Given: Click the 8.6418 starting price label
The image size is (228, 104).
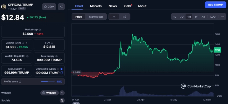Looking at the screenshot, I should [77, 72].
